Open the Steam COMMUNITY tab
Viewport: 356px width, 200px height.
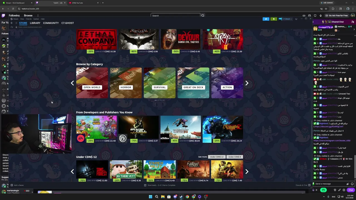click(x=51, y=23)
